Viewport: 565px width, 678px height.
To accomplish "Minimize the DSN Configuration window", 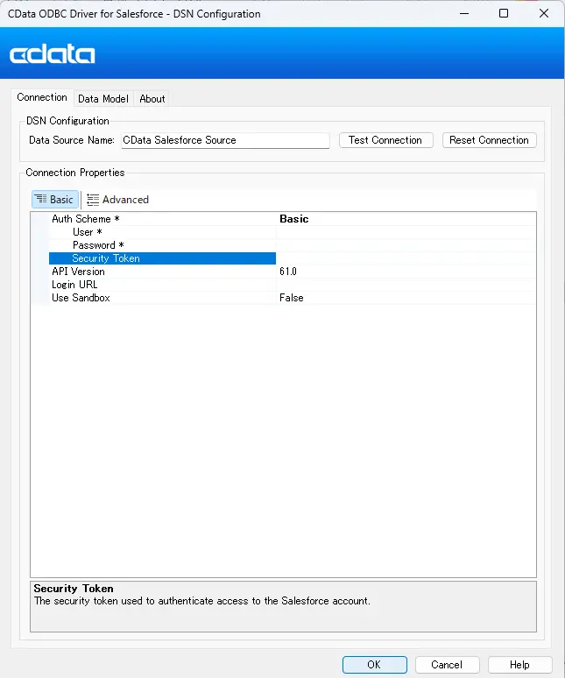I will pos(464,14).
